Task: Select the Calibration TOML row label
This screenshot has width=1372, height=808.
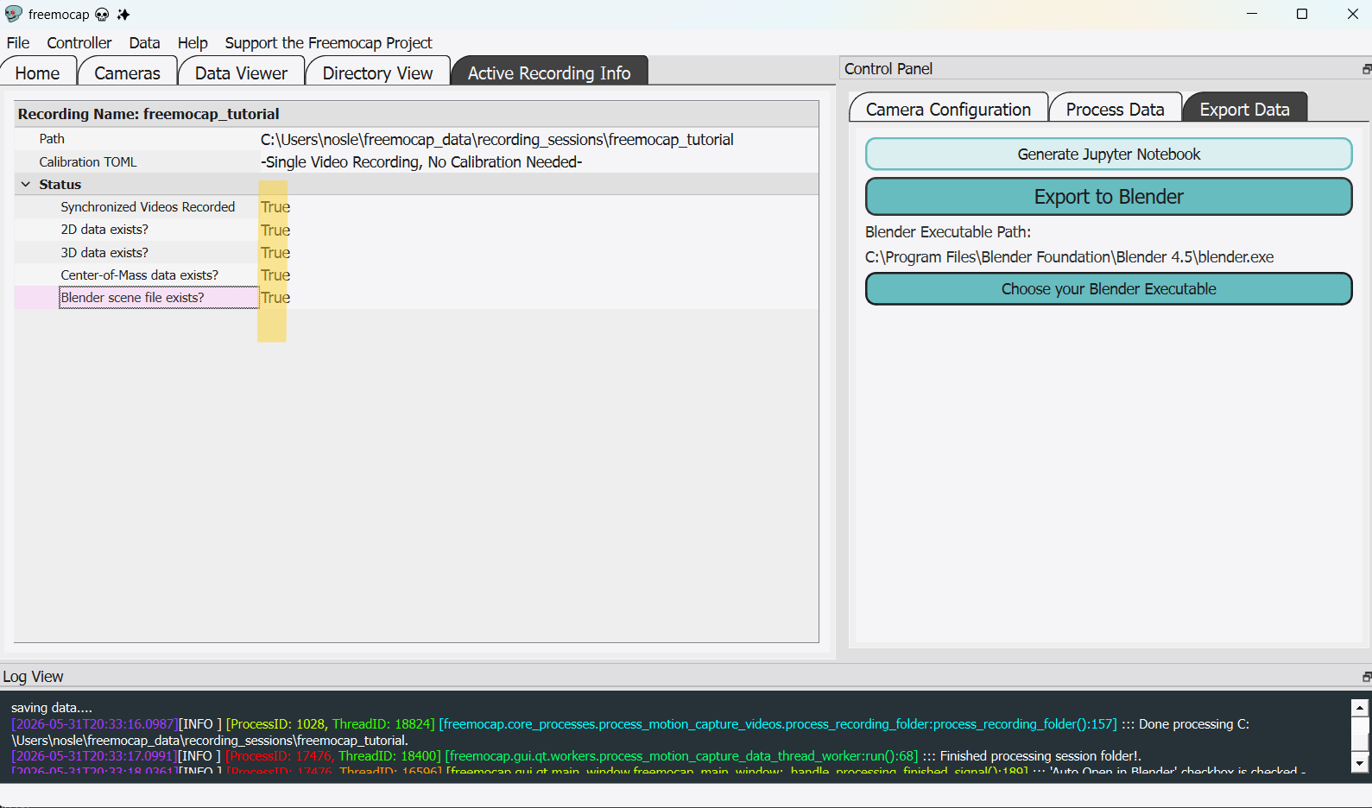Action: pyautogui.click(x=88, y=162)
